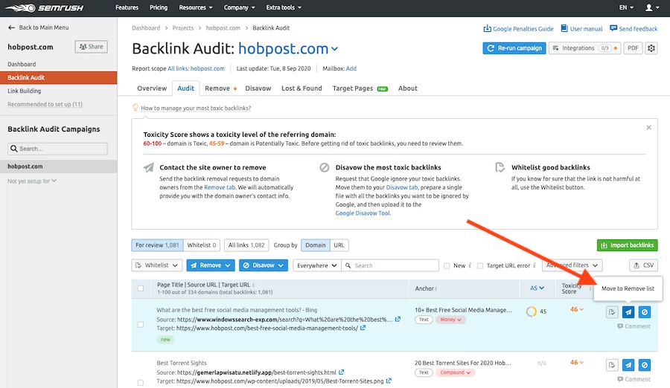Switch to the Disavow tab

(258, 88)
